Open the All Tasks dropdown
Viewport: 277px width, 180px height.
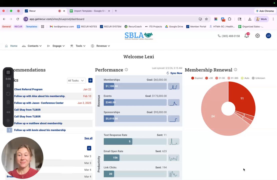(x=76, y=80)
